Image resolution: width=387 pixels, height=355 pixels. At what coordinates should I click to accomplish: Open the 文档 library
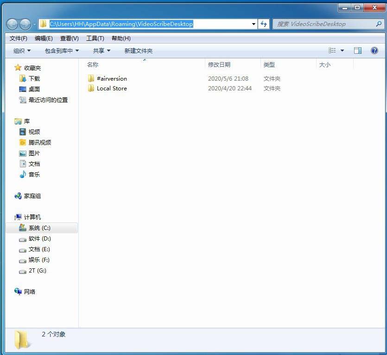(34, 164)
